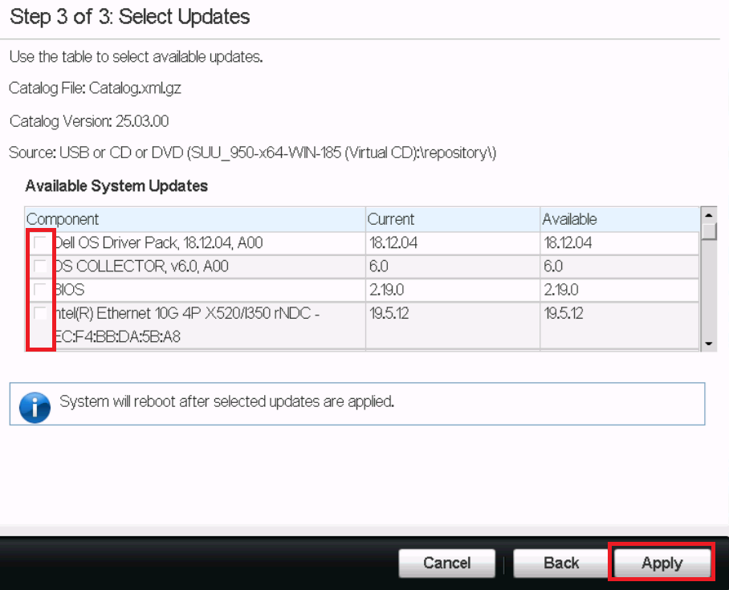The height and width of the screenshot is (590, 729).
Task: Click the Available System Updates heading
Action: 116,186
